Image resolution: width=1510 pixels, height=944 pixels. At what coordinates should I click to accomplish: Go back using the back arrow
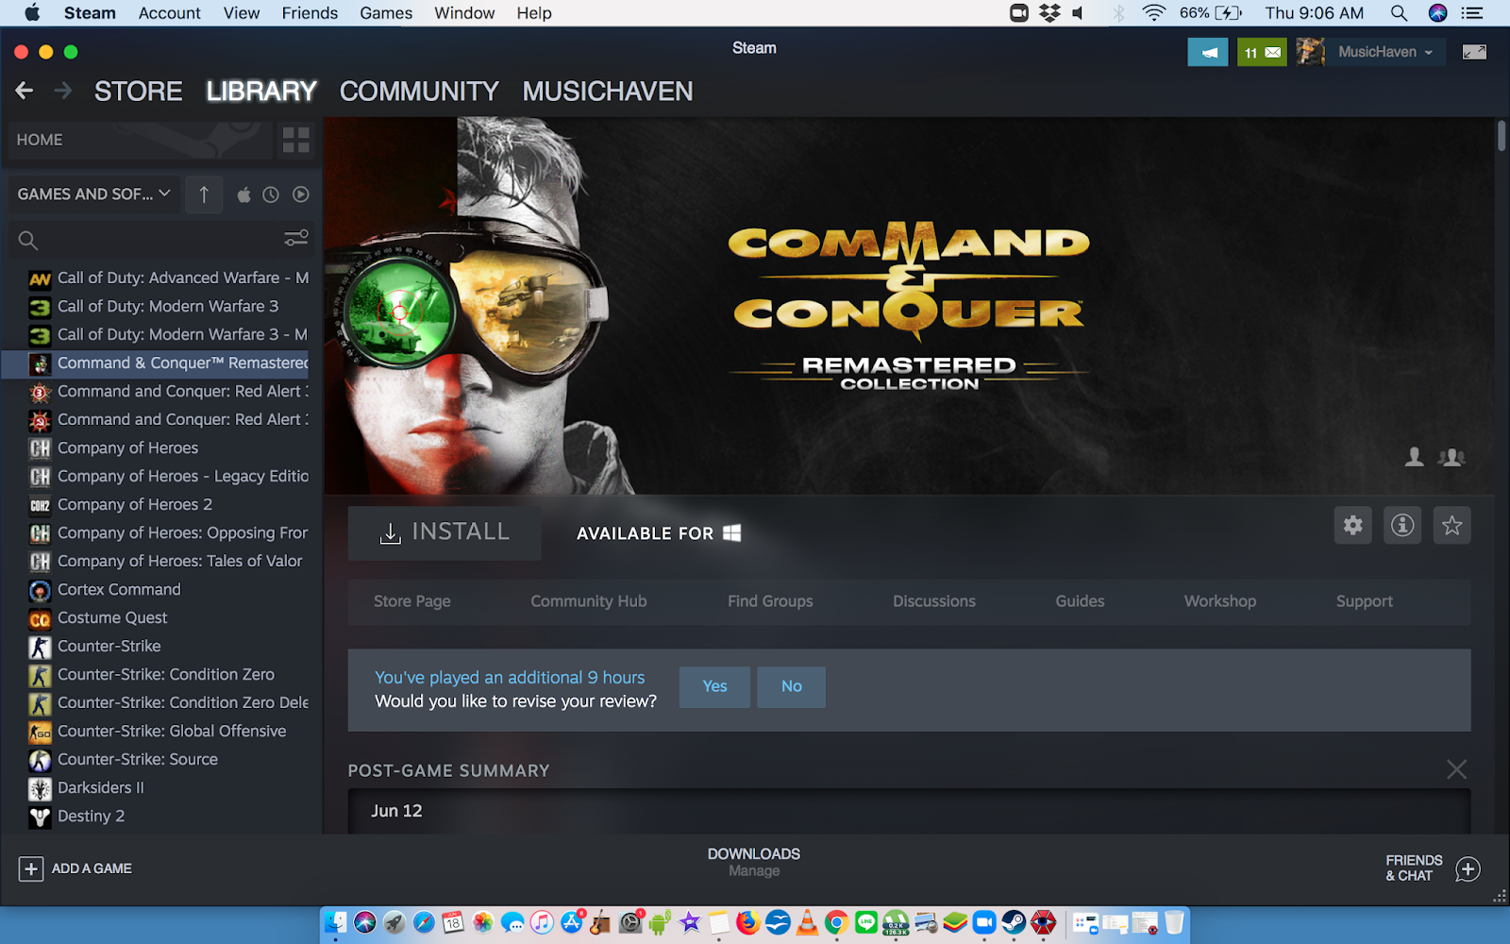point(25,91)
